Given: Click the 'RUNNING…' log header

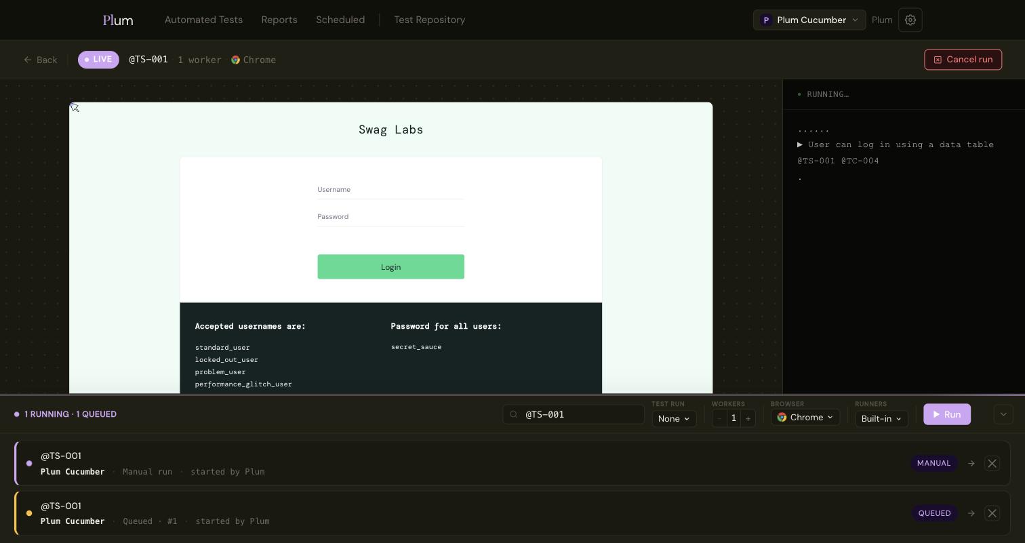Looking at the screenshot, I should pos(828,94).
